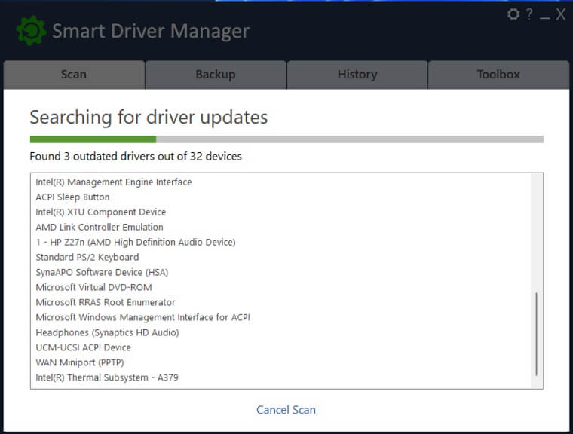Click the device list scrollbar thumb
Image resolution: width=573 pixels, height=434 pixels.
click(536, 334)
